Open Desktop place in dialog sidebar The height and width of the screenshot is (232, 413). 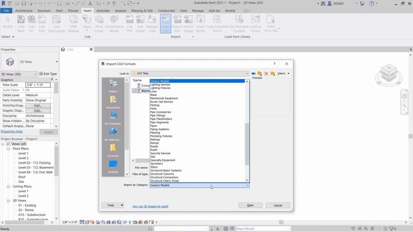point(113,167)
